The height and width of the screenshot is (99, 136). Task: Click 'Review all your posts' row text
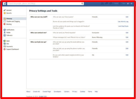click(x=68, y=22)
